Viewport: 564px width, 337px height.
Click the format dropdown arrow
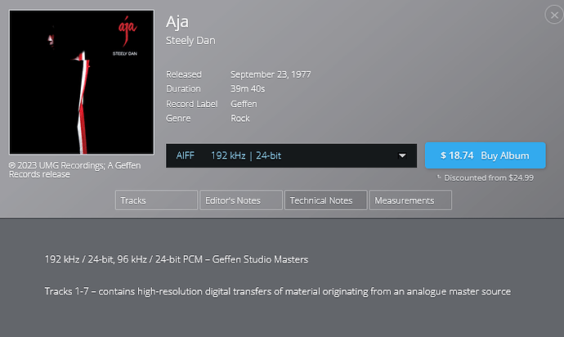click(402, 155)
